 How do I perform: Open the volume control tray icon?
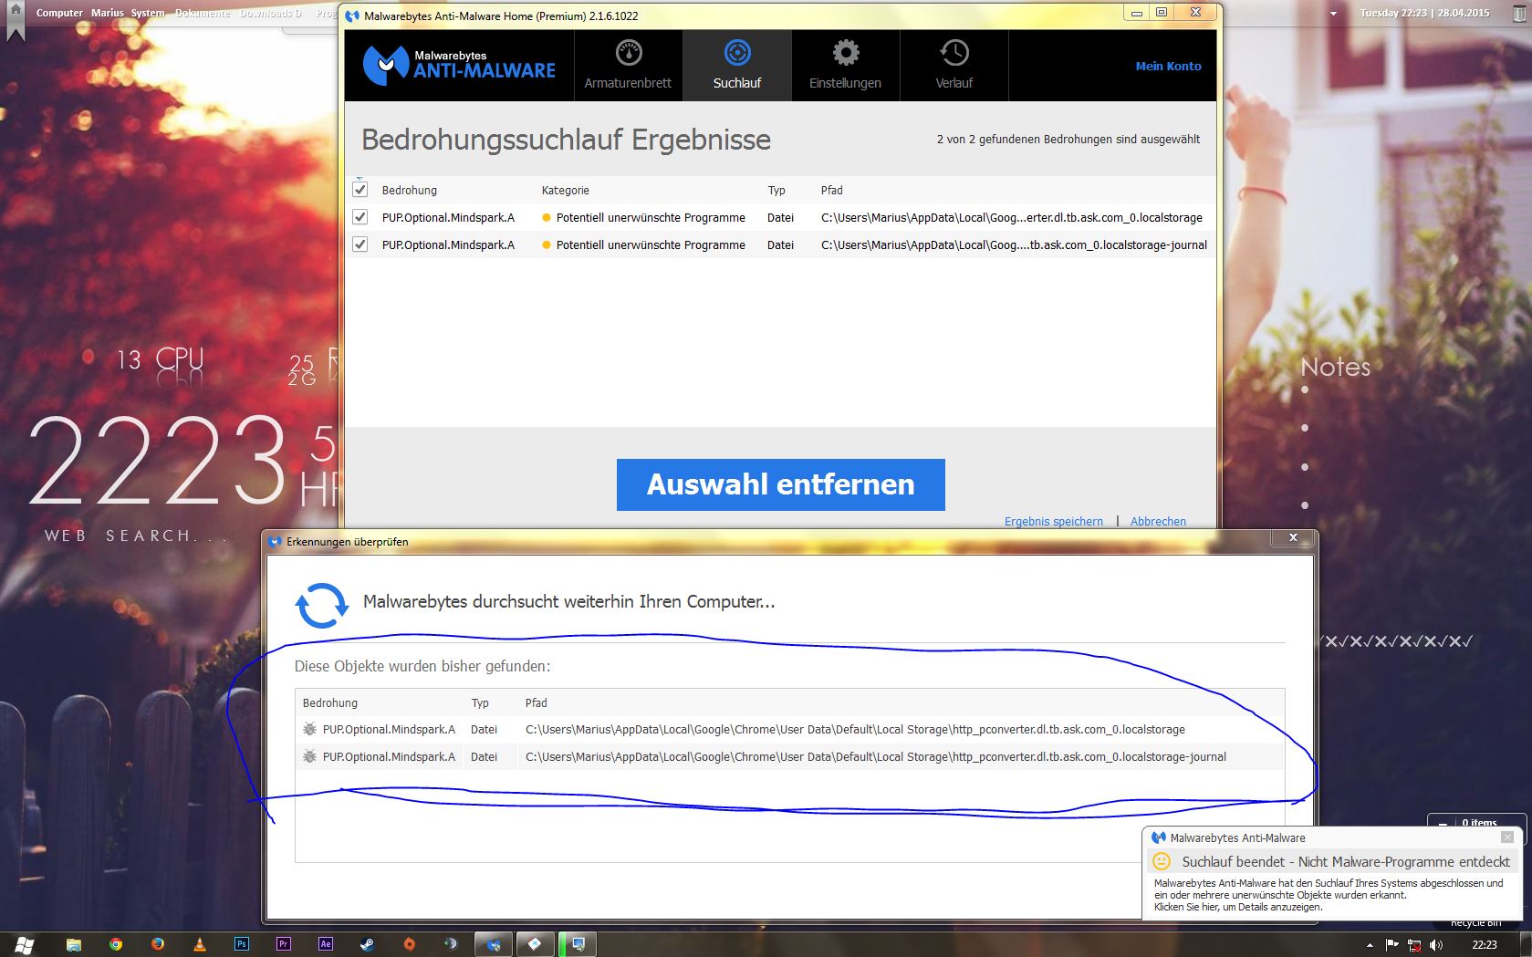(x=1436, y=945)
